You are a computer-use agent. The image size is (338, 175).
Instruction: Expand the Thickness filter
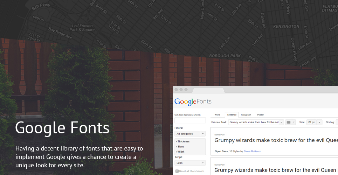[183, 142]
